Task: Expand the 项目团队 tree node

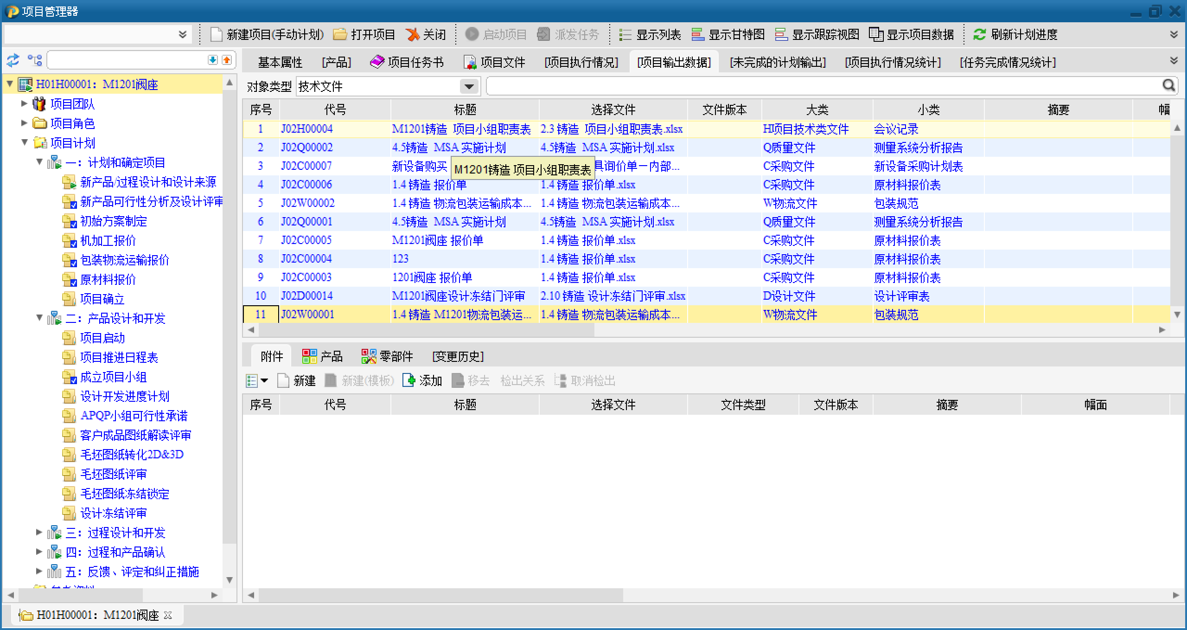Action: tap(25, 104)
